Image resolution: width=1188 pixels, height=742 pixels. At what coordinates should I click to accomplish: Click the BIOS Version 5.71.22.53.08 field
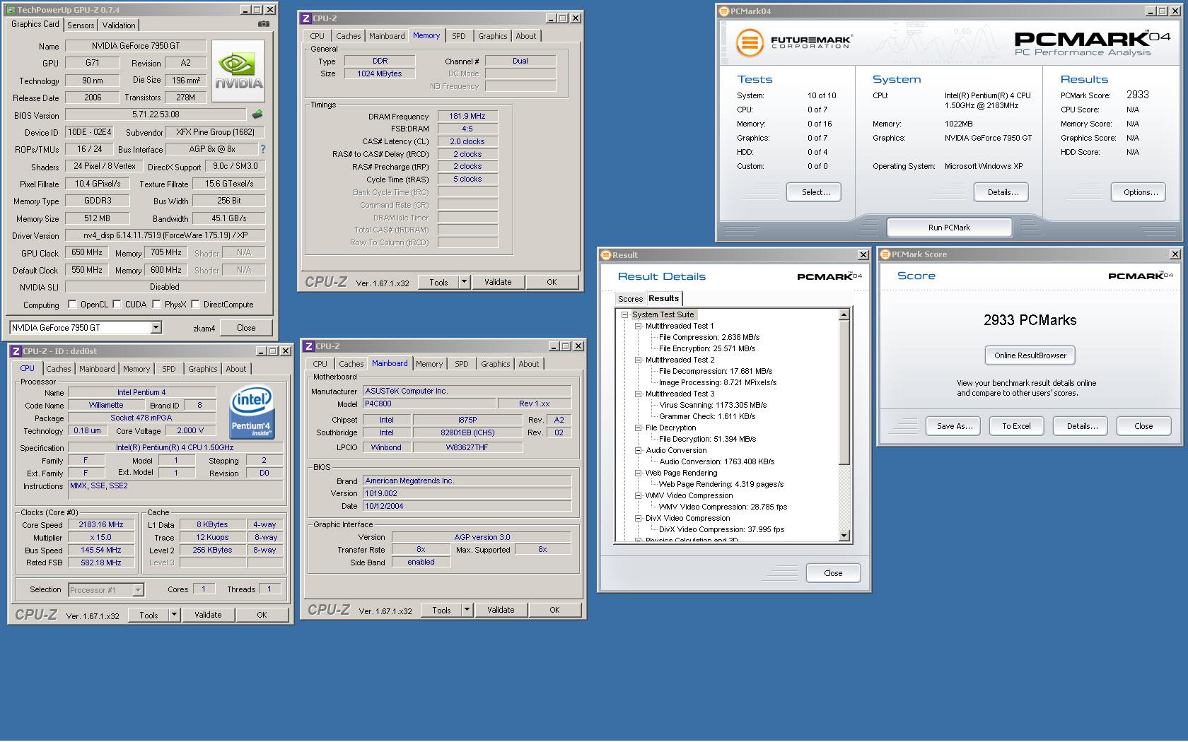point(156,114)
